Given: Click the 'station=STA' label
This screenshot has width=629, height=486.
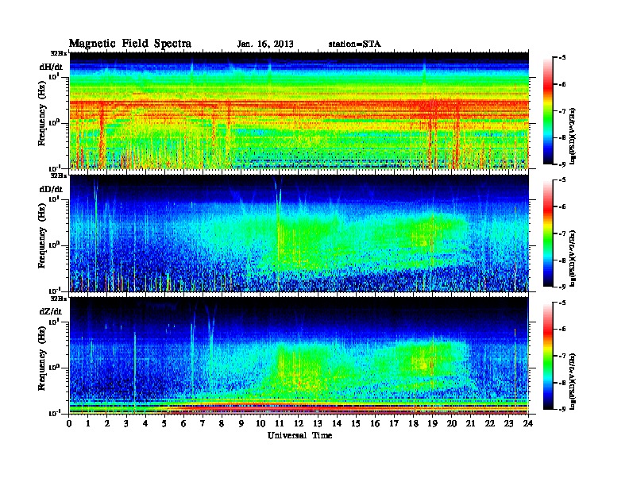Looking at the screenshot, I should (355, 44).
